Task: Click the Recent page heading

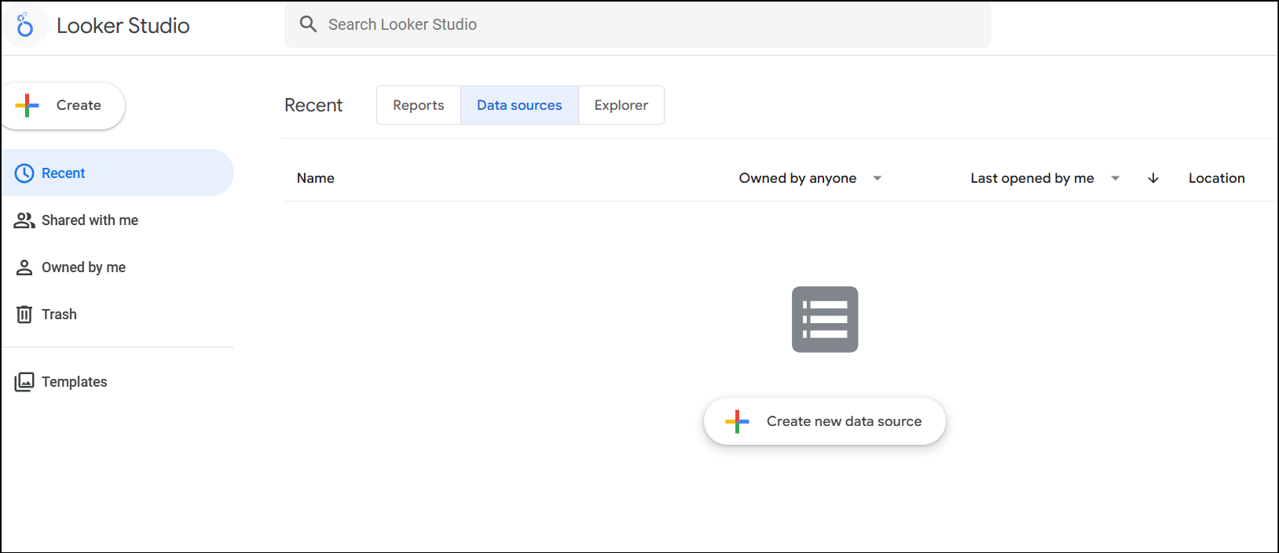Action: click(313, 105)
